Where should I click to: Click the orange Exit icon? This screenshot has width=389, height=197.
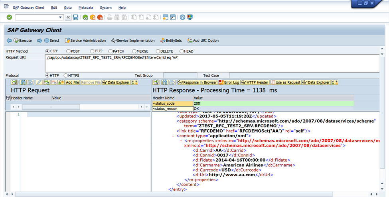click(x=93, y=18)
